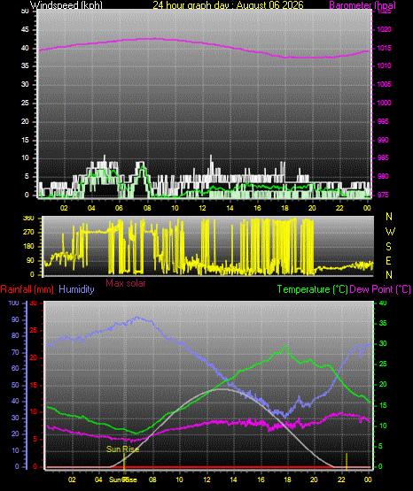Click the 100 humidity axis value
The image size is (413, 491).
tap(13, 303)
